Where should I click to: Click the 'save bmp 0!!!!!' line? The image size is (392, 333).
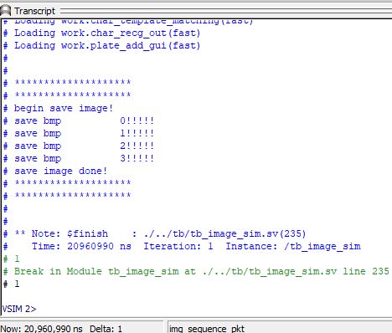[x=79, y=120]
